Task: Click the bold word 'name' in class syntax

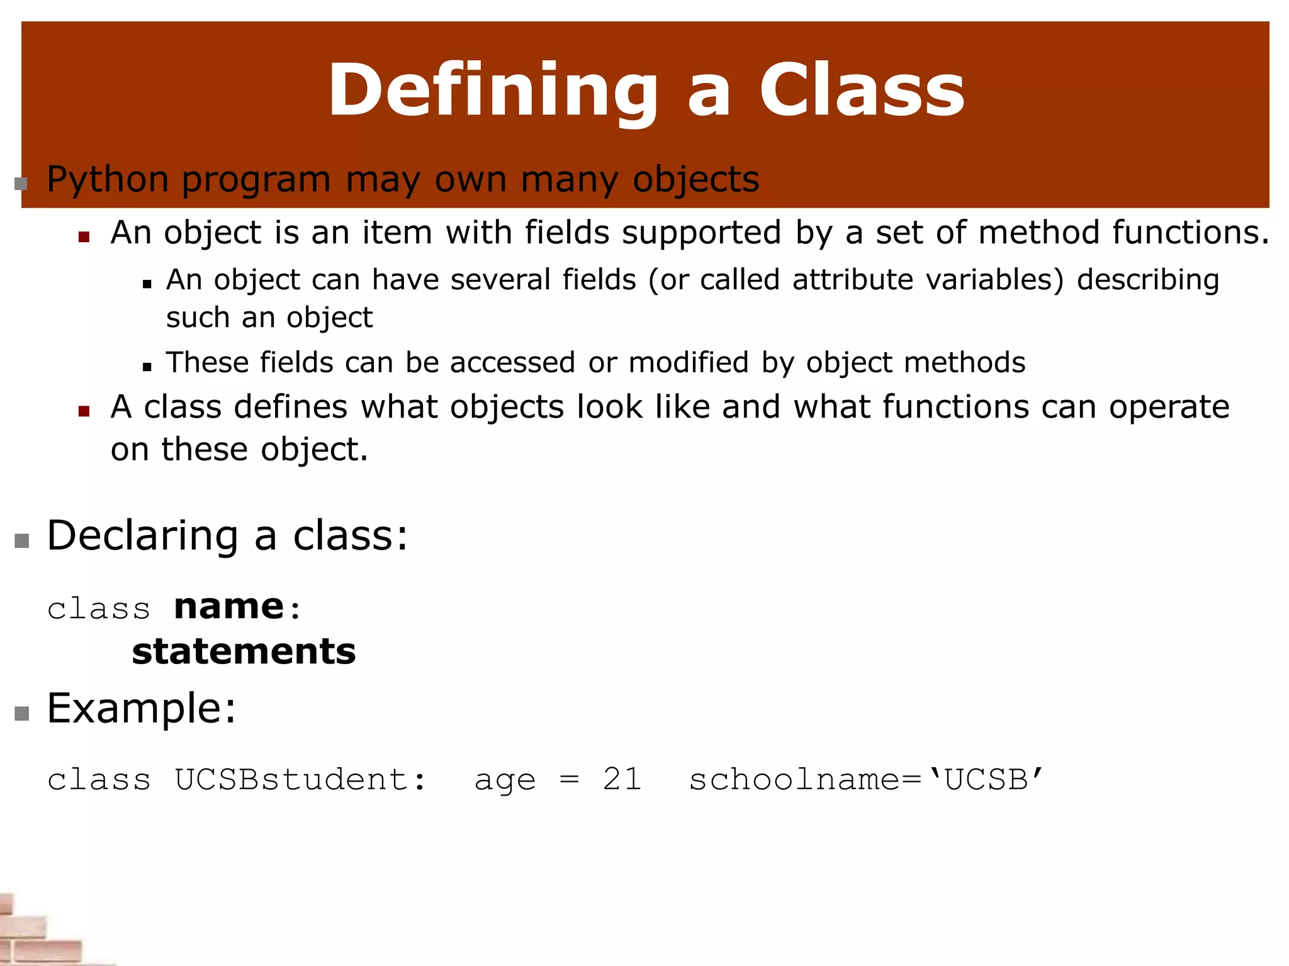Action: 229,607
